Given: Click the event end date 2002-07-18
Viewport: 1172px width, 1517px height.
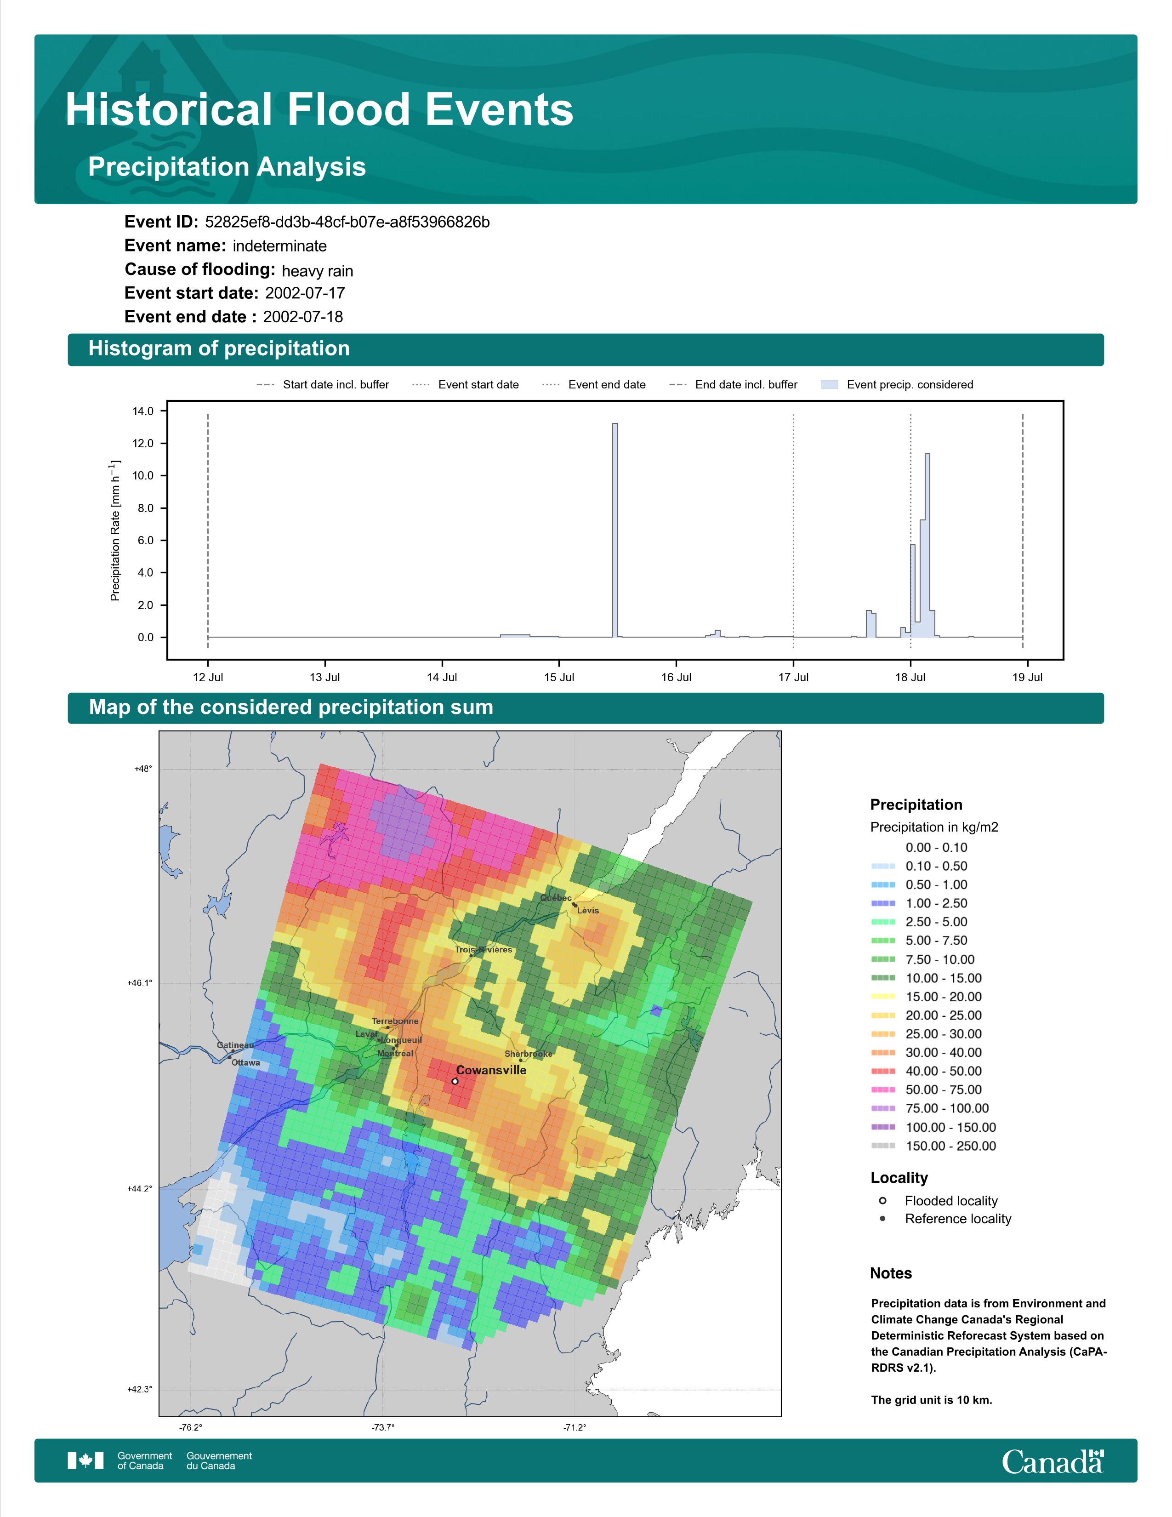Looking at the screenshot, I should tap(303, 317).
